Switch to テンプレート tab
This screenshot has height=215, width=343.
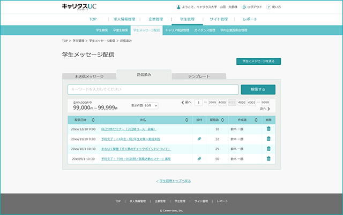coord(199,76)
